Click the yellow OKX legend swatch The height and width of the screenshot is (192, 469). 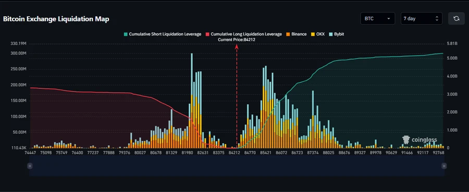pyautogui.click(x=313, y=34)
